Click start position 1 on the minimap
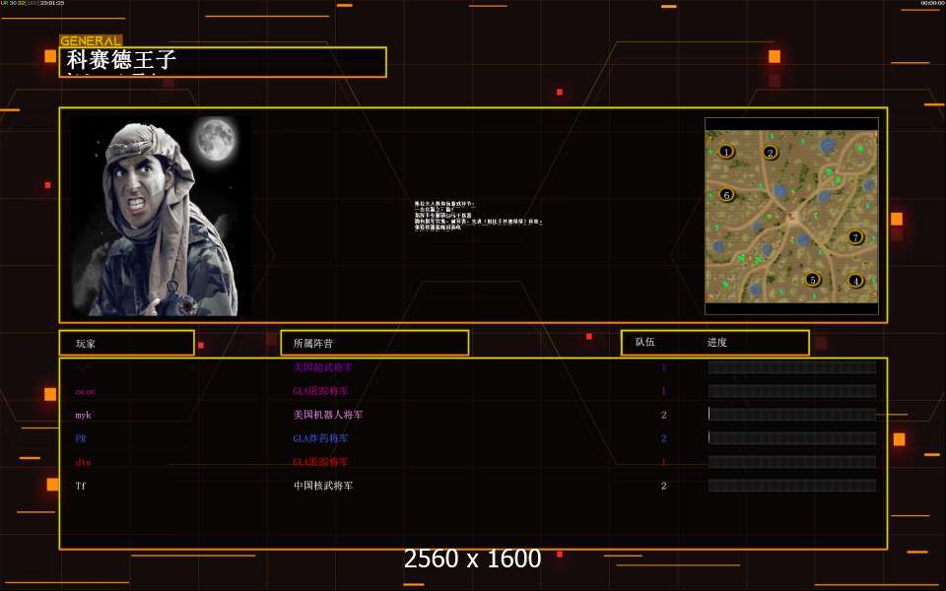 [x=726, y=152]
